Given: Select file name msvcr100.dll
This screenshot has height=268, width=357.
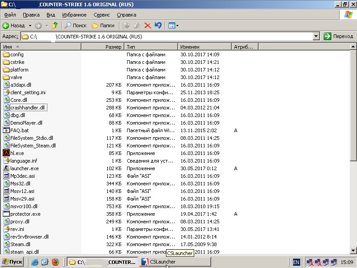Looking at the screenshot, I should tap(24, 206).
